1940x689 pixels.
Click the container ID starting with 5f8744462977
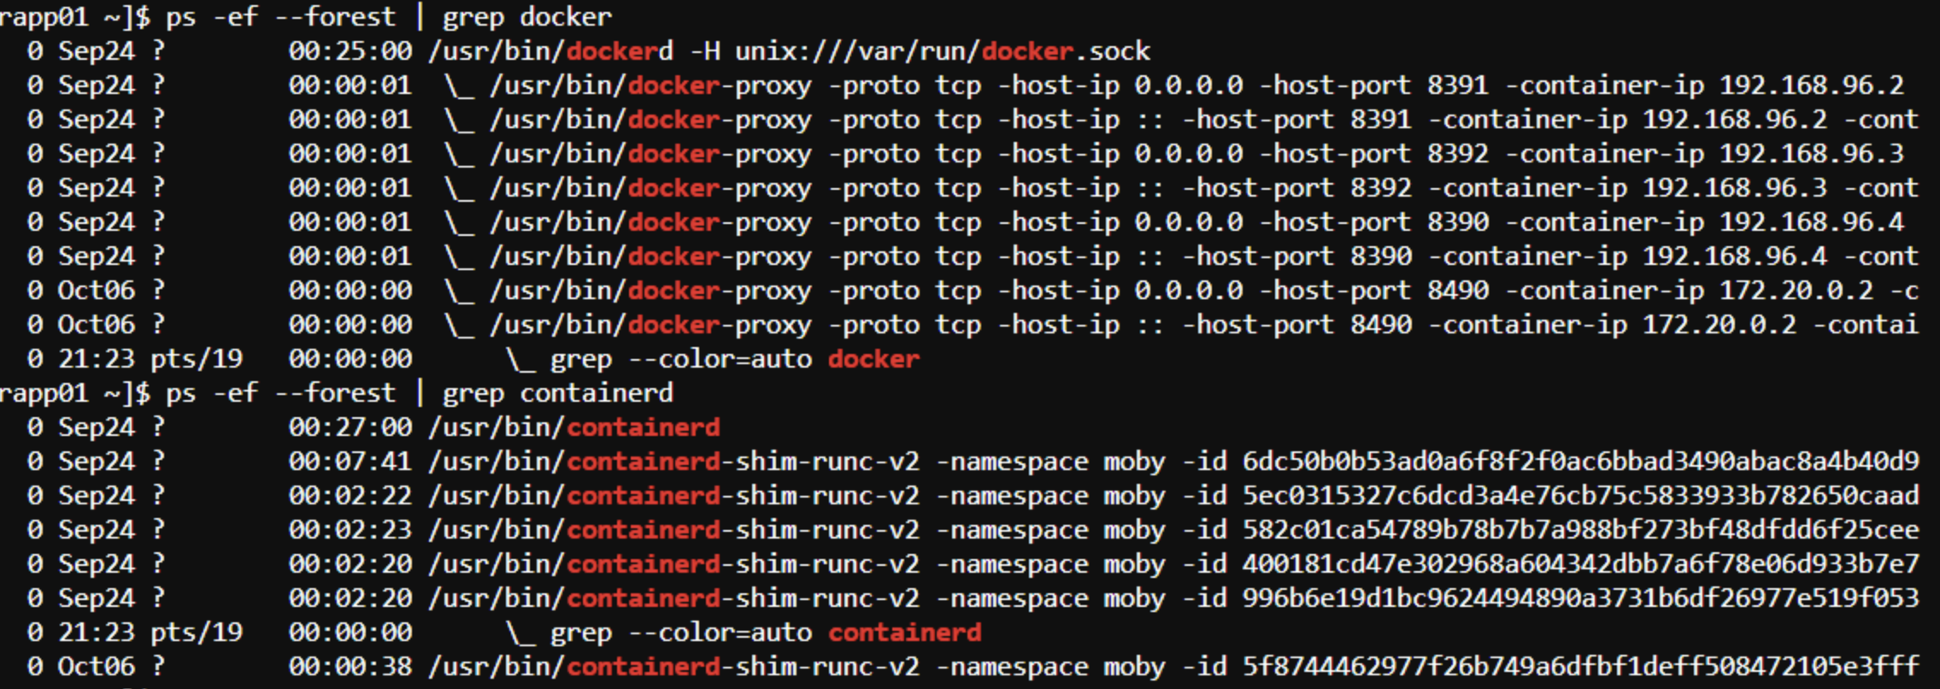pos(1580,667)
